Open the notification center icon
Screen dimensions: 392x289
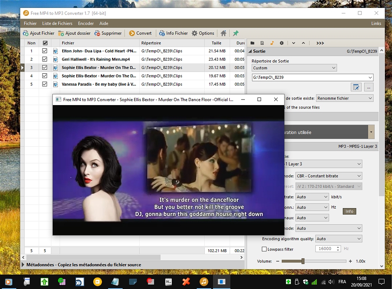coord(382,282)
